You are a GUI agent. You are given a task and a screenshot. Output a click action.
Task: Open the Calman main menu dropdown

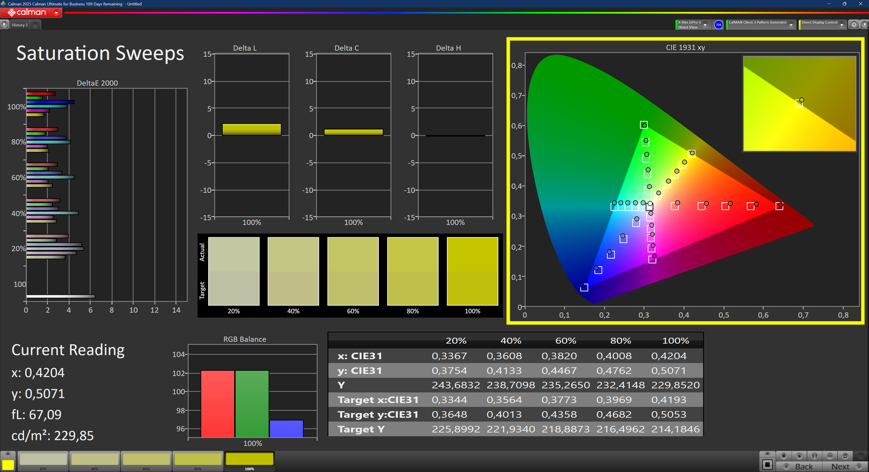click(x=56, y=13)
